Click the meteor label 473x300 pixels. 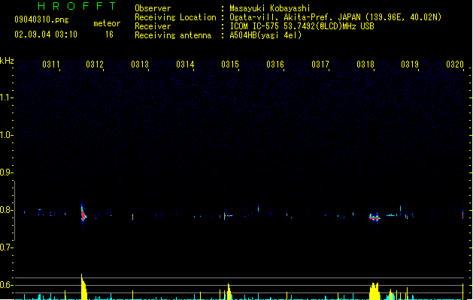pos(107,23)
